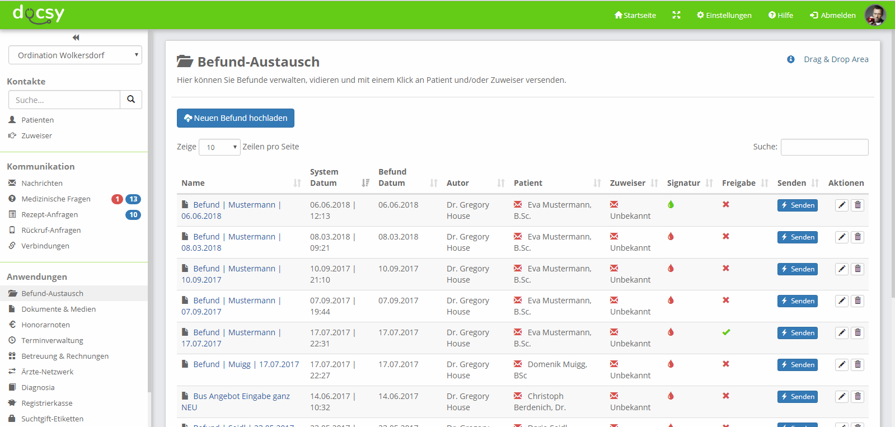This screenshot has height=427, width=895.
Task: Sort table by Befund Datum column
Action: [408, 177]
